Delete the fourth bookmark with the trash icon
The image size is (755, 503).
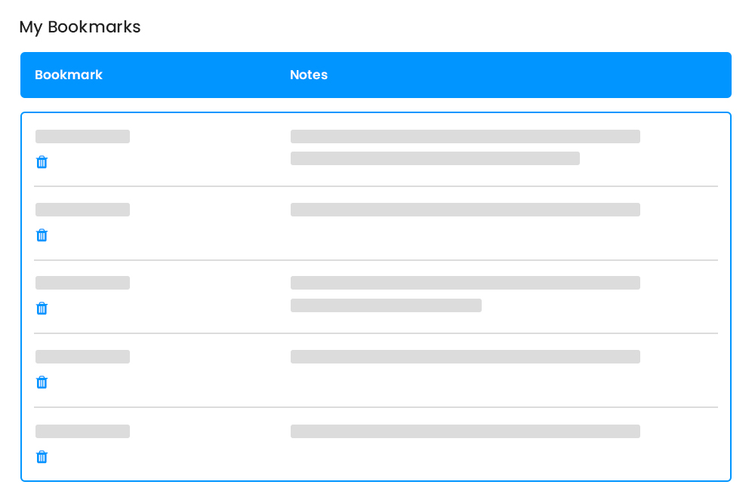click(42, 382)
